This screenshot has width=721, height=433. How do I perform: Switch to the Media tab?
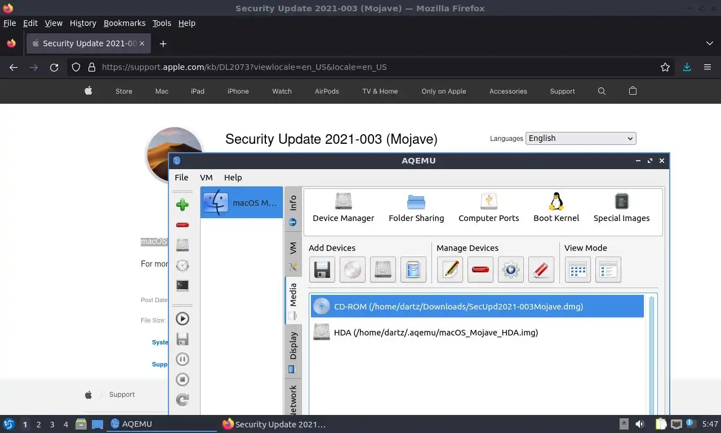[293, 301]
